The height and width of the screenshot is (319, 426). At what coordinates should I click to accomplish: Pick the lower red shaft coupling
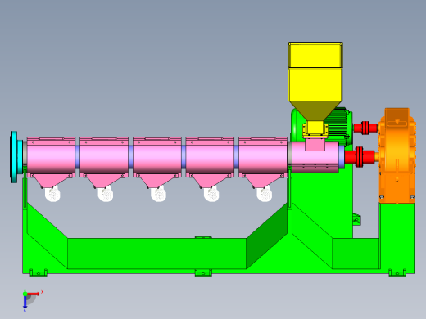pyautogui.click(x=360, y=157)
